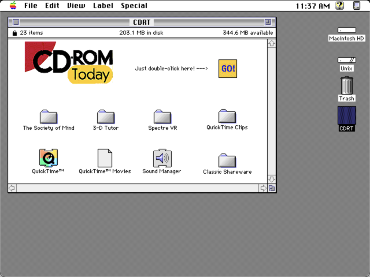The height and width of the screenshot is (277, 370).
Task: Open the View menu
Action: [x=76, y=5]
